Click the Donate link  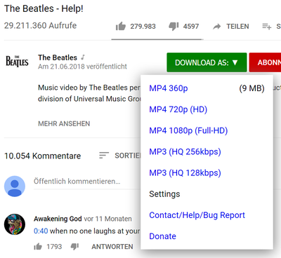[162, 236]
